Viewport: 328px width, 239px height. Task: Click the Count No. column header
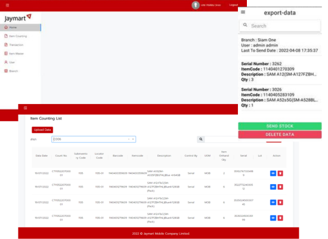click(x=61, y=156)
